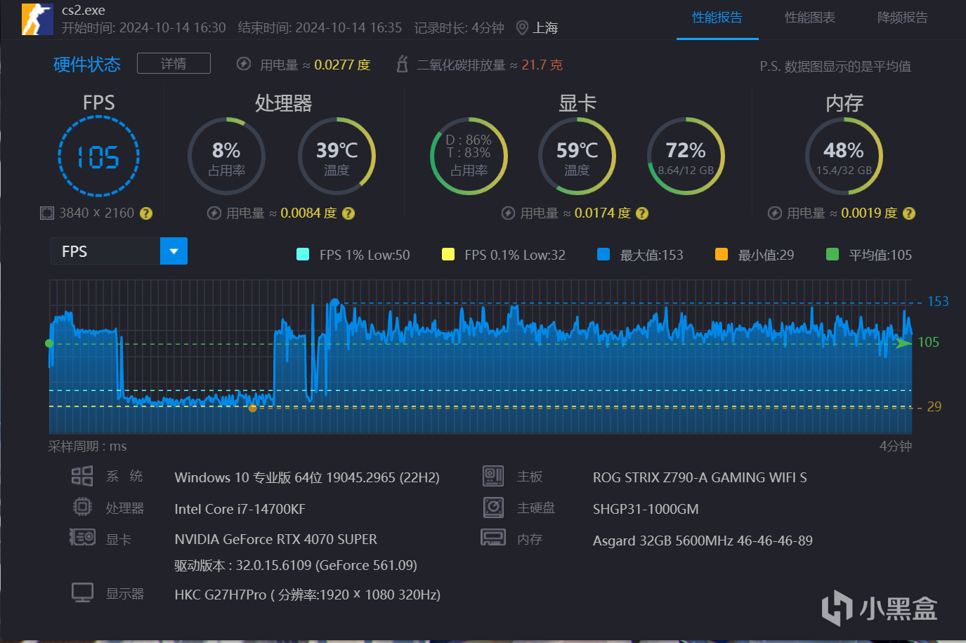Click the Windows 10 专业版 version text
The height and width of the screenshot is (643, 966).
307,477
